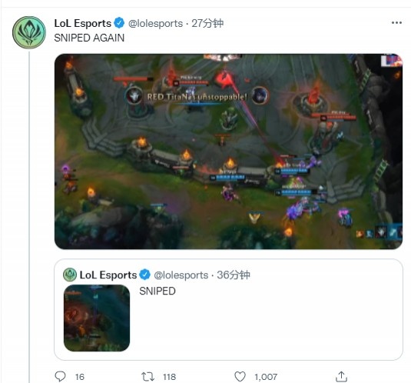
Task: Like the tweet with the heart icon
Action: click(240, 377)
